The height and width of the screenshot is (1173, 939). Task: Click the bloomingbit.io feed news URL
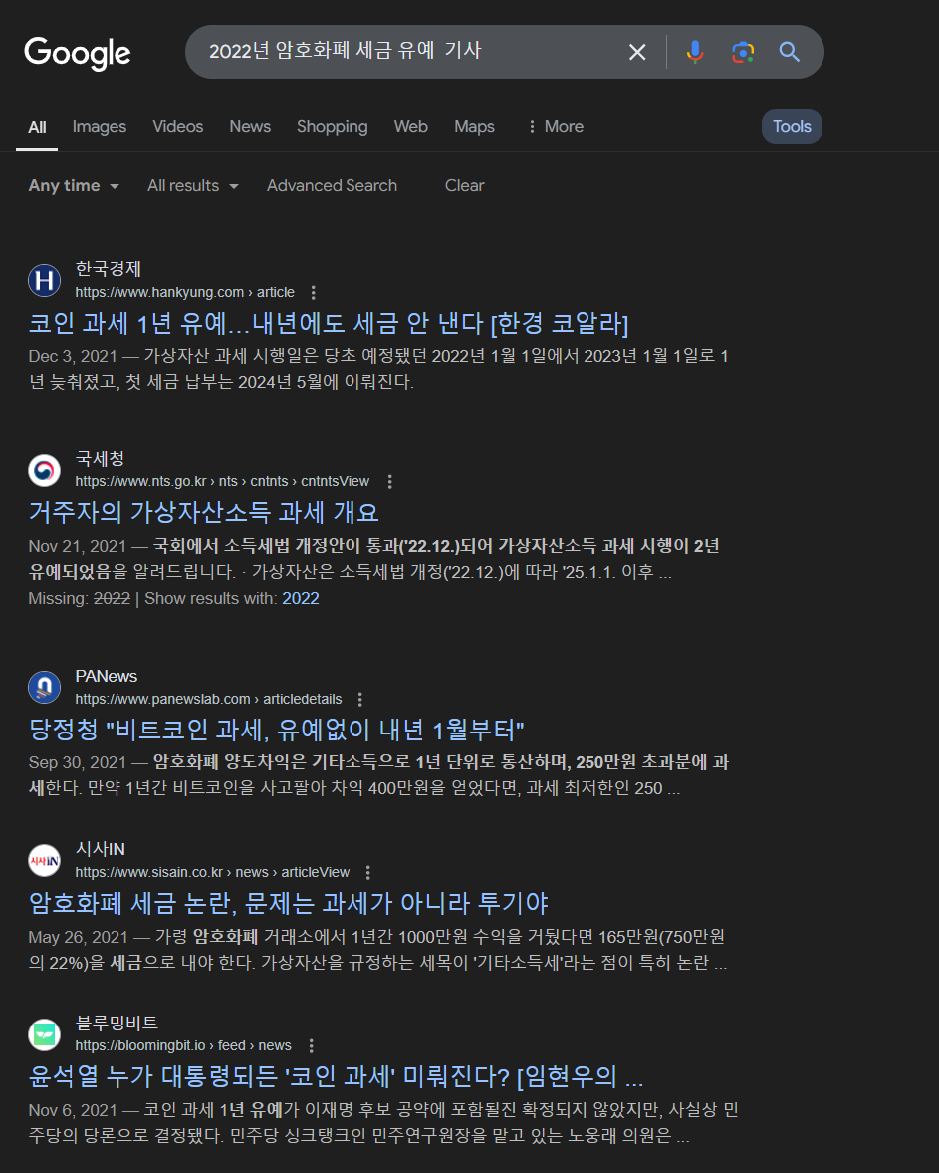tap(183, 1045)
